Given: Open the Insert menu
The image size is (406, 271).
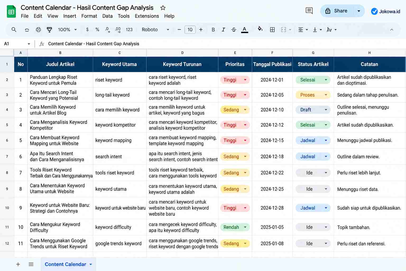Looking at the screenshot, I should pyautogui.click(x=70, y=16).
